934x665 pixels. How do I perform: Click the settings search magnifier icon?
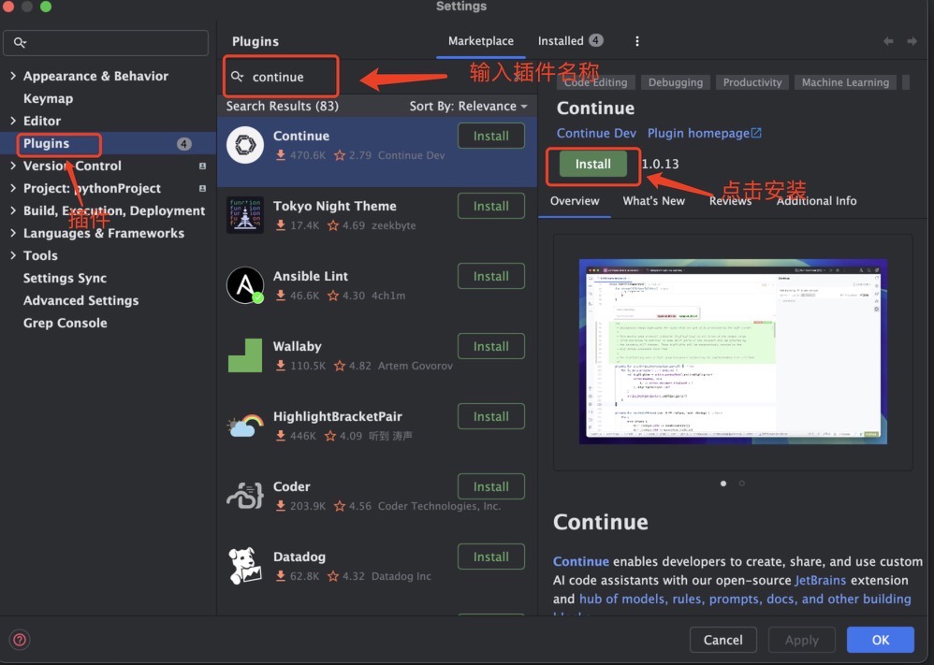(20, 43)
